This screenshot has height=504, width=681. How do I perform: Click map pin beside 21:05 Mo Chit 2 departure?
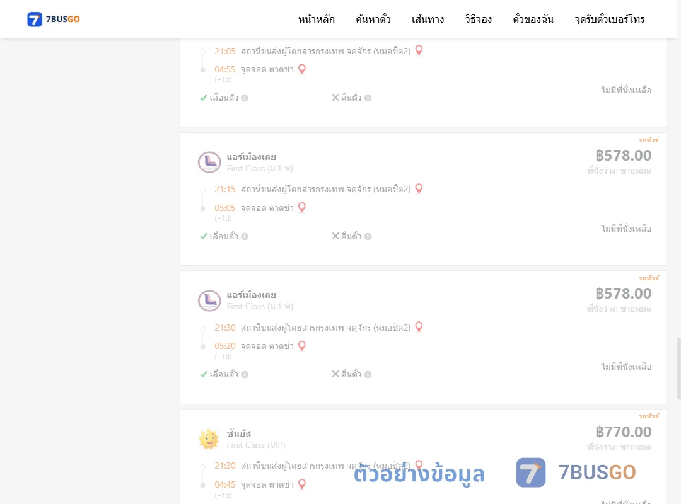419,50
